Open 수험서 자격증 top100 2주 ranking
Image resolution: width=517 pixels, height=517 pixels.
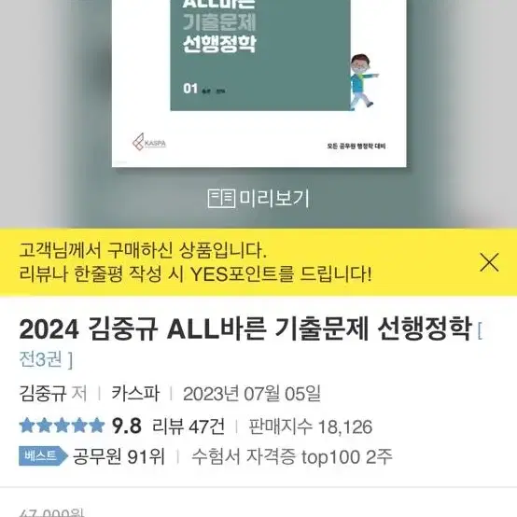pyautogui.click(x=292, y=456)
